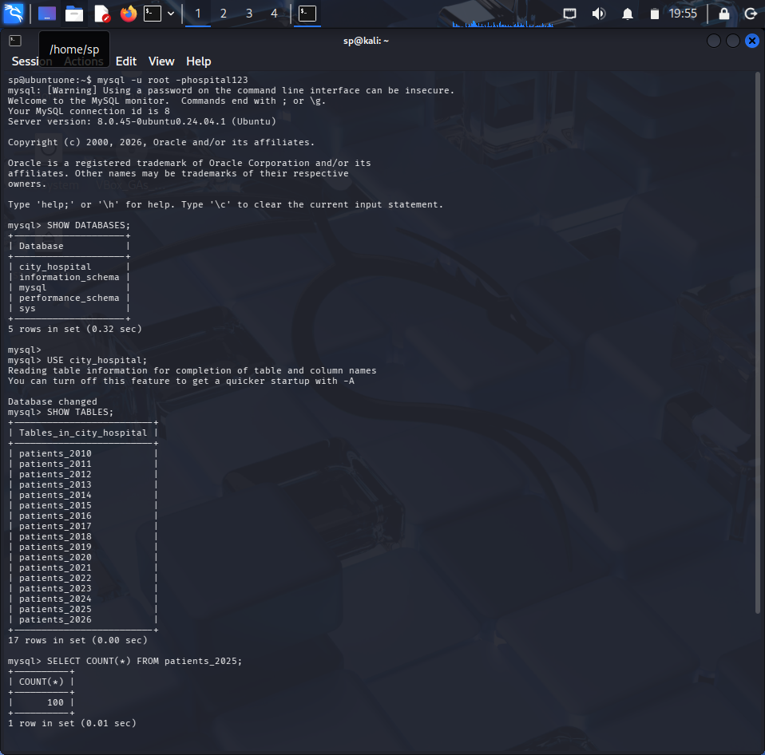Check the battery status indicator

tap(655, 13)
